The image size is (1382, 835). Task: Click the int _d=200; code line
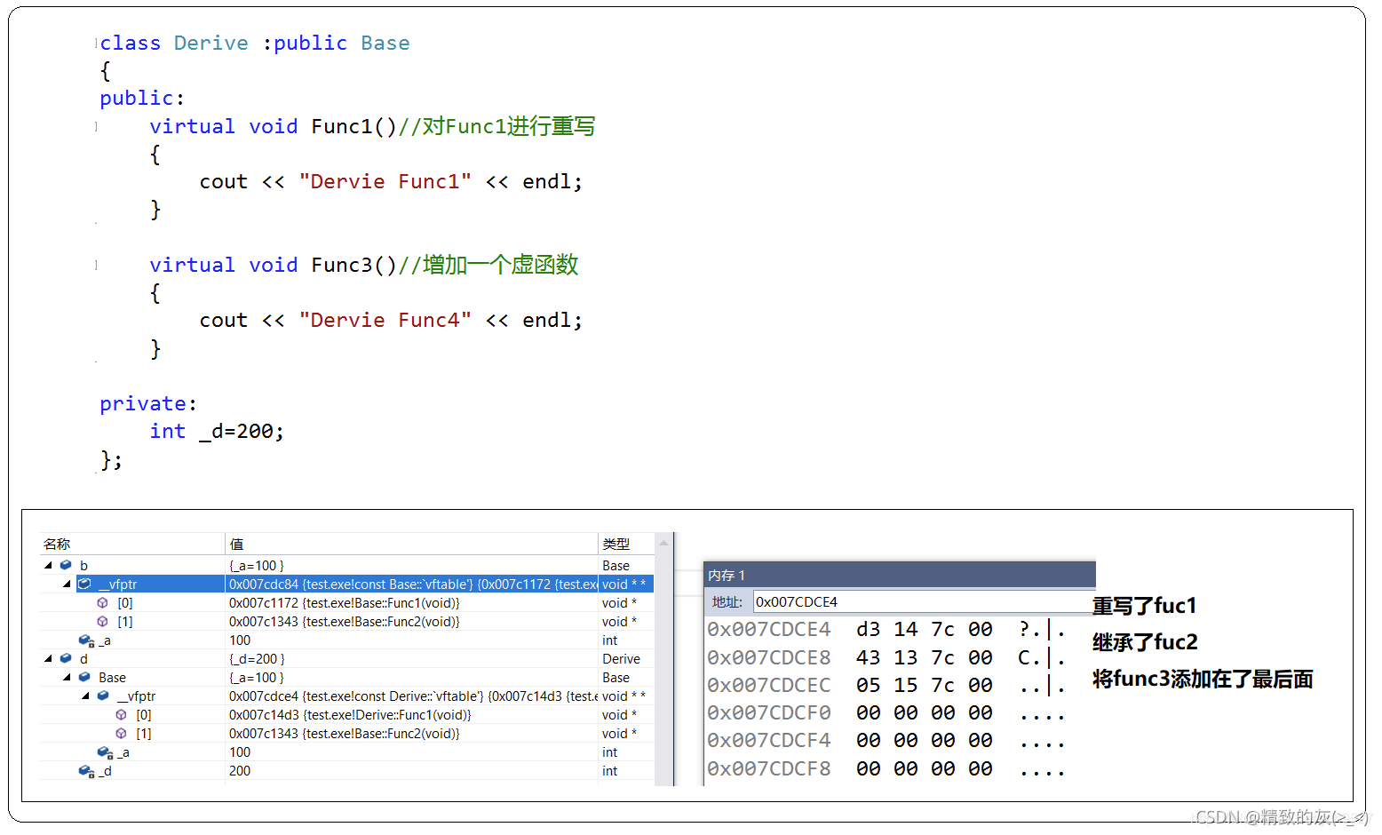click(217, 431)
